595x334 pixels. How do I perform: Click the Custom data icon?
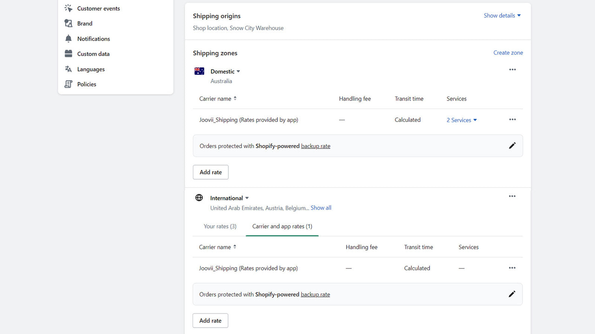coord(68,53)
